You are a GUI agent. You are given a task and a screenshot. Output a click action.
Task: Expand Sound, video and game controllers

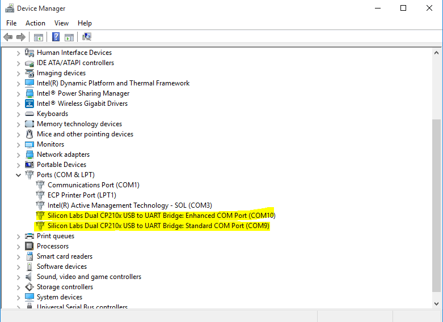[x=18, y=277]
